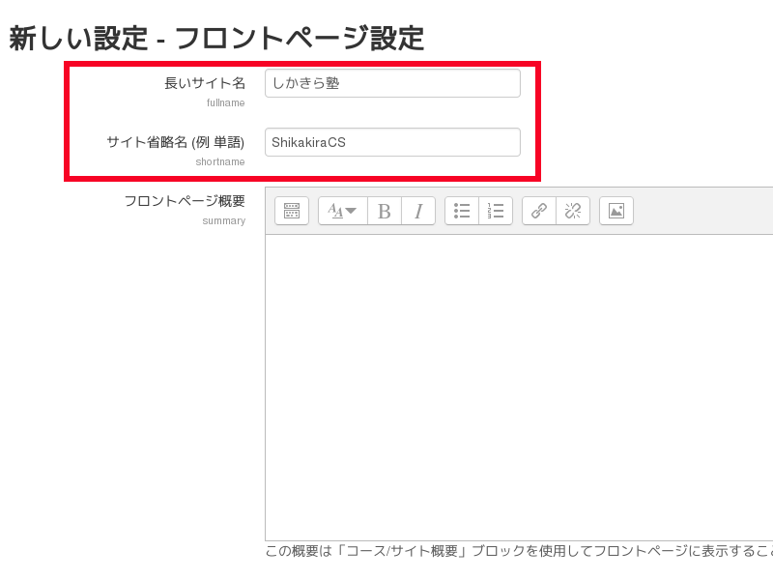773x580 pixels.
Task: Click the small shortname setting name
Action: coord(220,161)
